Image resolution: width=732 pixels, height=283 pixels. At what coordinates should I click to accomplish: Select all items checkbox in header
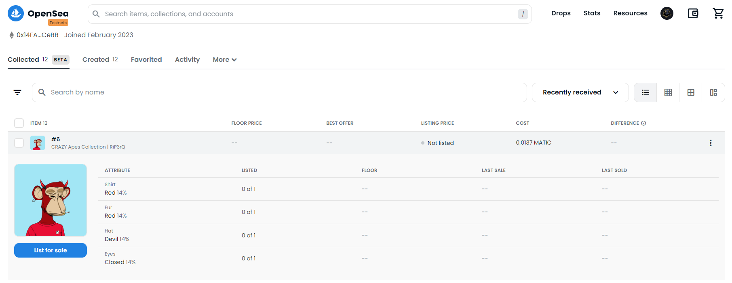pos(19,123)
